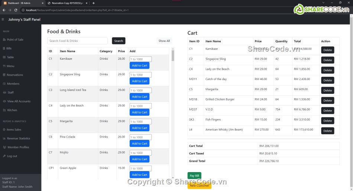Focus the Search Food & Drinks field
353x191 pixels.
(77, 41)
